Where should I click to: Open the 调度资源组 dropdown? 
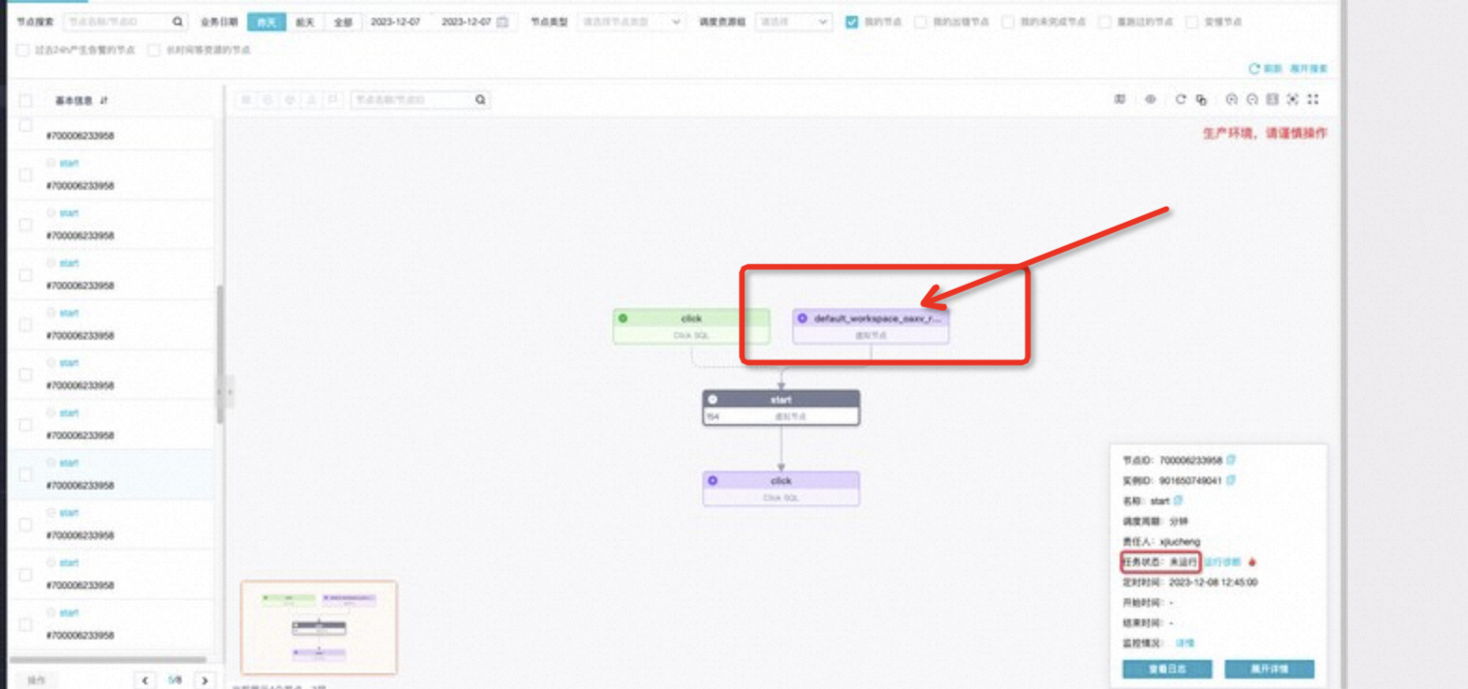pyautogui.click(x=793, y=22)
